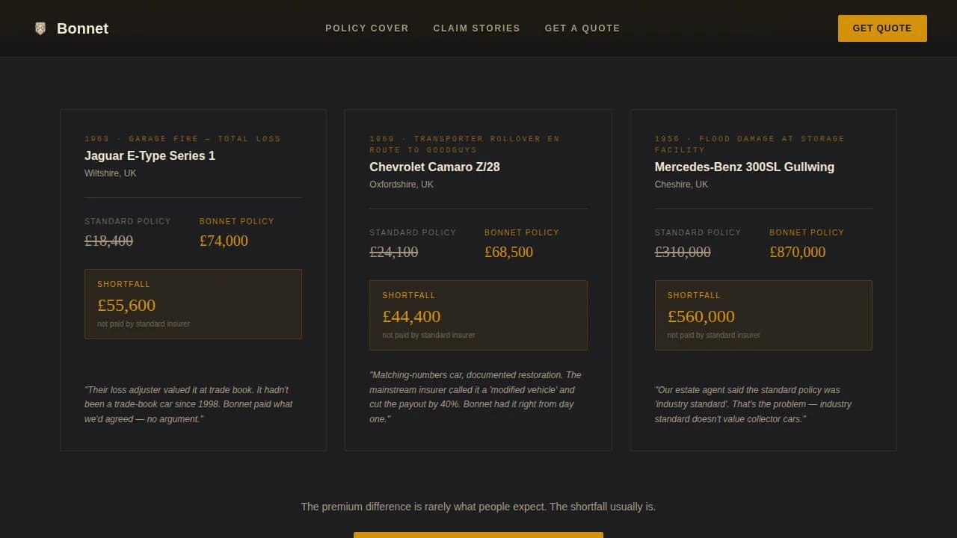
Task: Open the POLICY COVER navigation link
Action: [x=367, y=28]
